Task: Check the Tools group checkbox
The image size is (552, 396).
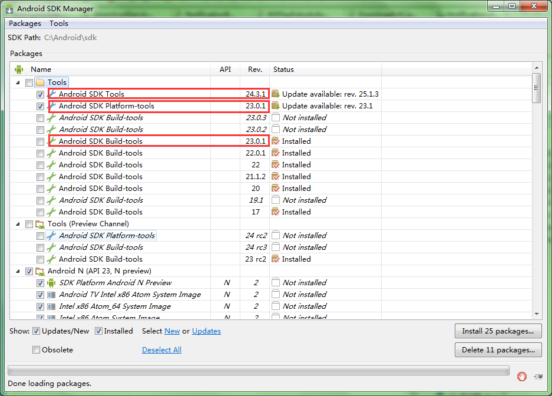Action: coord(29,82)
